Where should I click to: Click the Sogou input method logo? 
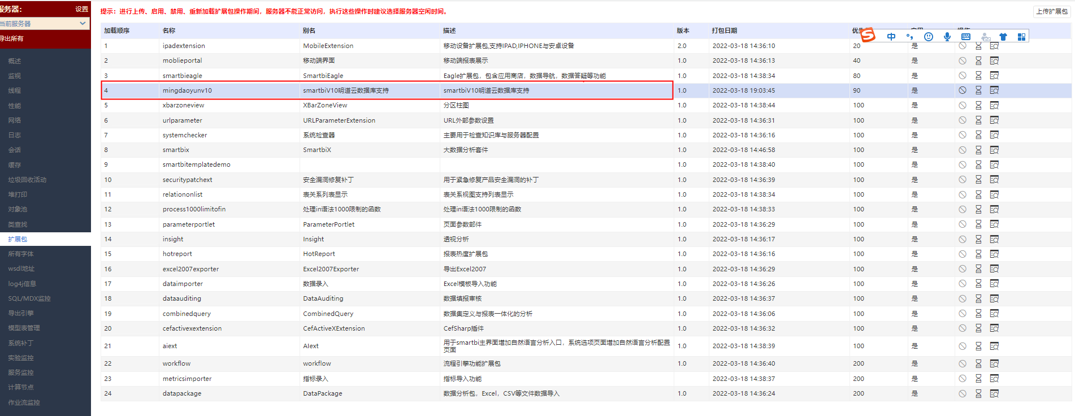coord(868,36)
